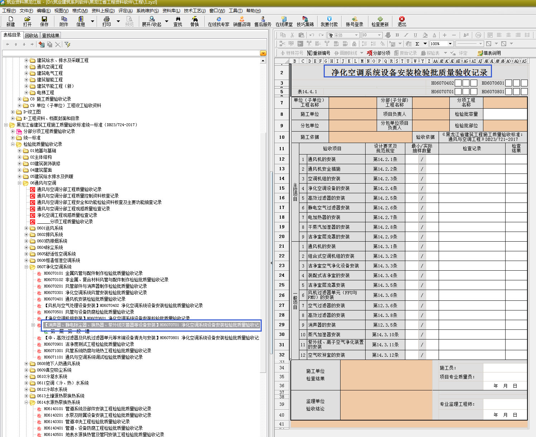Click the Σ sum icon
This screenshot has width=536, height=437.
[417, 44]
